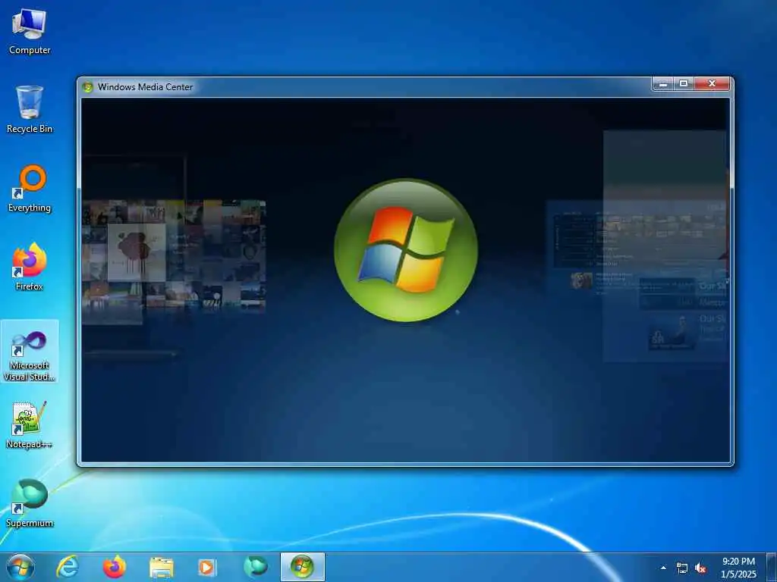
Task: Click the Windows Media Center title text
Action: coord(145,87)
